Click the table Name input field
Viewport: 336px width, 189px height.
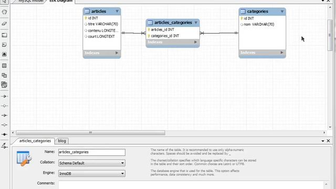[92, 152]
